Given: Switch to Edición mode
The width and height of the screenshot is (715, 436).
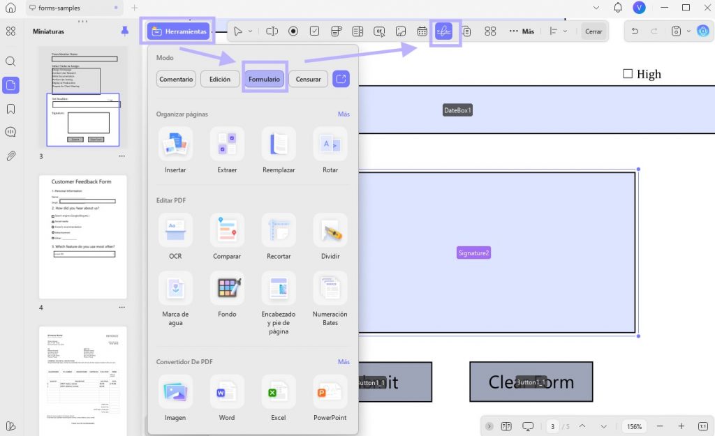Looking at the screenshot, I should click(220, 79).
